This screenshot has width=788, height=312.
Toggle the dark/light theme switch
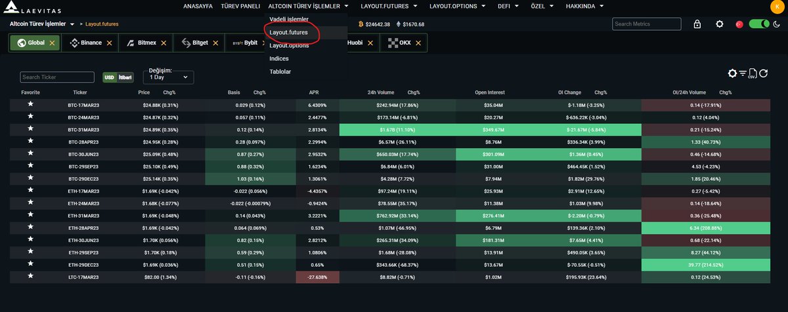point(759,24)
